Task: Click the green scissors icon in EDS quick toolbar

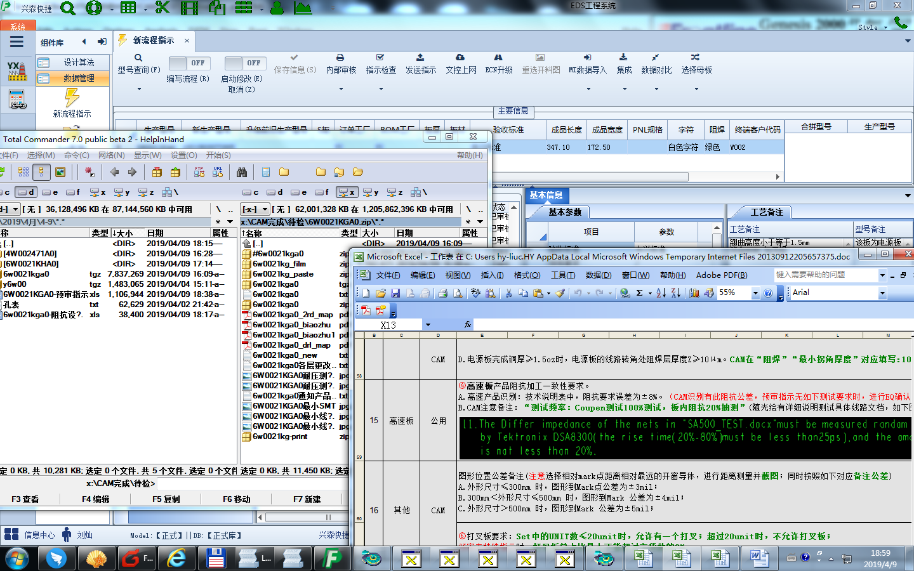Action: [x=162, y=8]
